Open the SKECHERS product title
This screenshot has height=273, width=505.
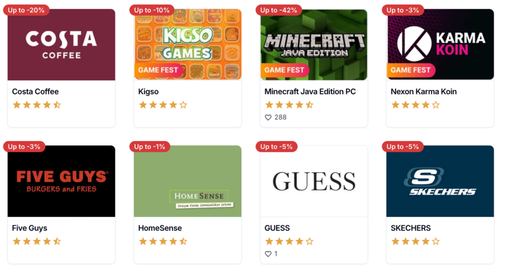tap(411, 228)
